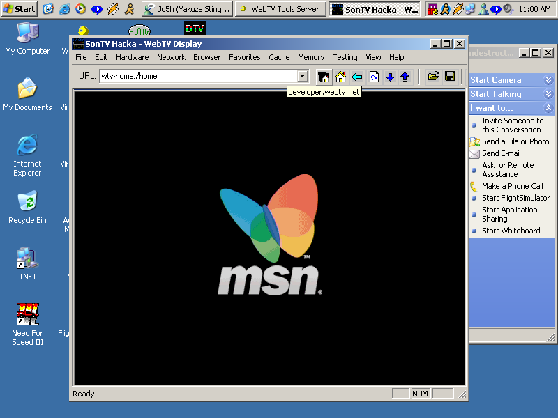The height and width of the screenshot is (418, 558).
Task: Click the open folder toolbar icon
Action: pyautogui.click(x=433, y=77)
